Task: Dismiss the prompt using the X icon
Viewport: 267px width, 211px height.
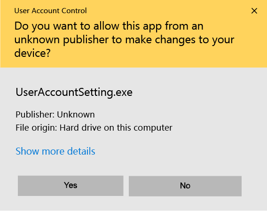Action: [x=254, y=11]
